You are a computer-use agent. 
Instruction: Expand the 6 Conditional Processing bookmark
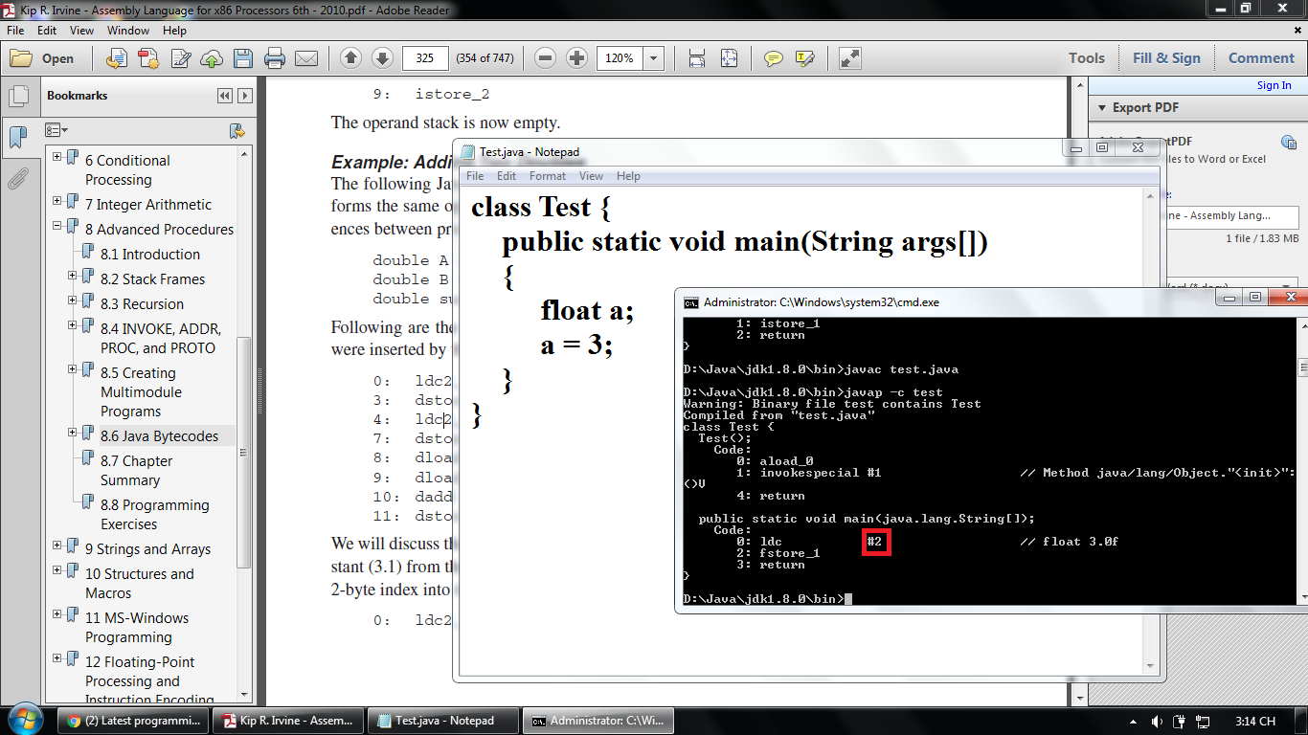[x=57, y=157]
